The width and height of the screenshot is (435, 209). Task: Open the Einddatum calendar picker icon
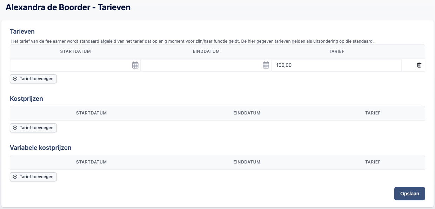(266, 65)
